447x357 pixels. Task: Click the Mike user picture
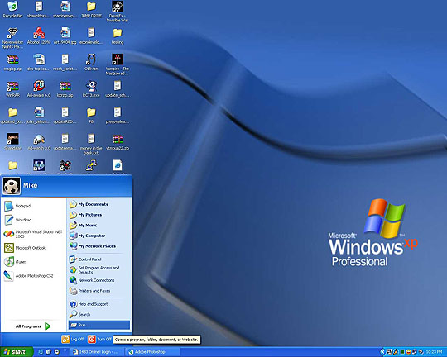[x=12, y=186]
